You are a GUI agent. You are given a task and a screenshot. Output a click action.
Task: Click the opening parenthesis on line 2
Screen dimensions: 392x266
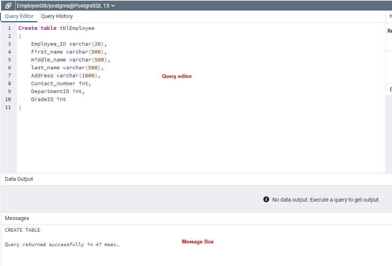tap(20, 36)
